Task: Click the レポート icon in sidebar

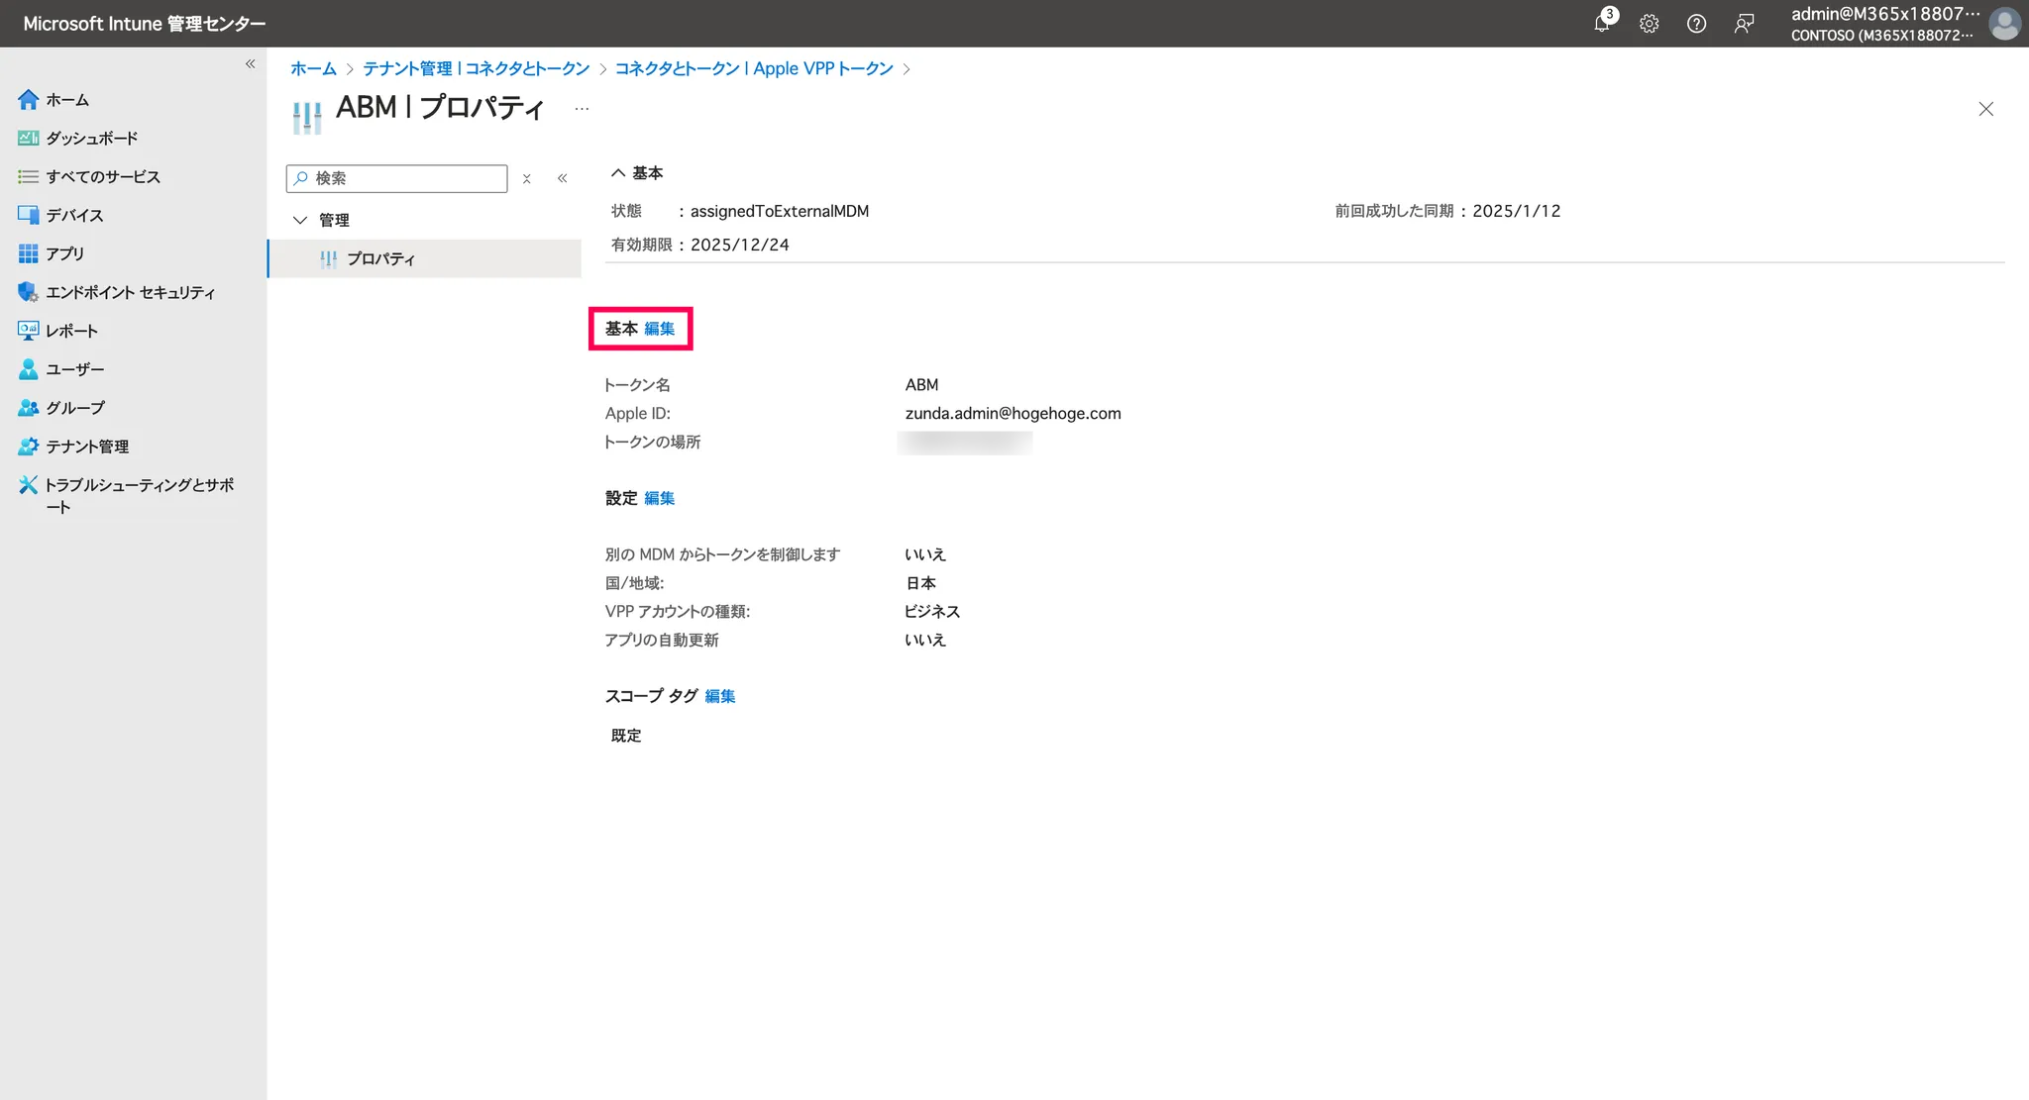Action: [28, 331]
